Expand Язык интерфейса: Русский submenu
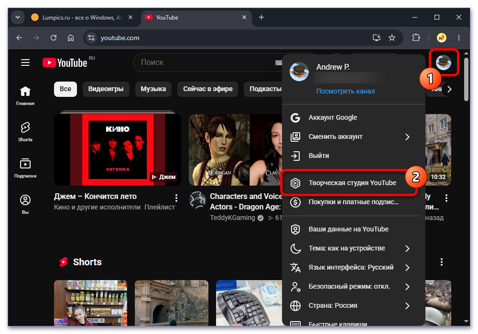The width and height of the screenshot is (478, 334). point(408,268)
